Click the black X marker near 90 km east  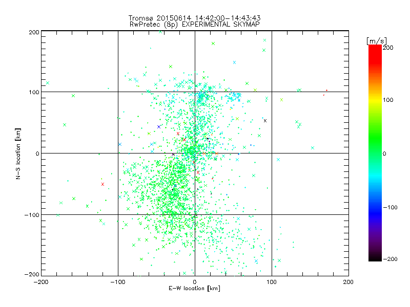click(265, 121)
